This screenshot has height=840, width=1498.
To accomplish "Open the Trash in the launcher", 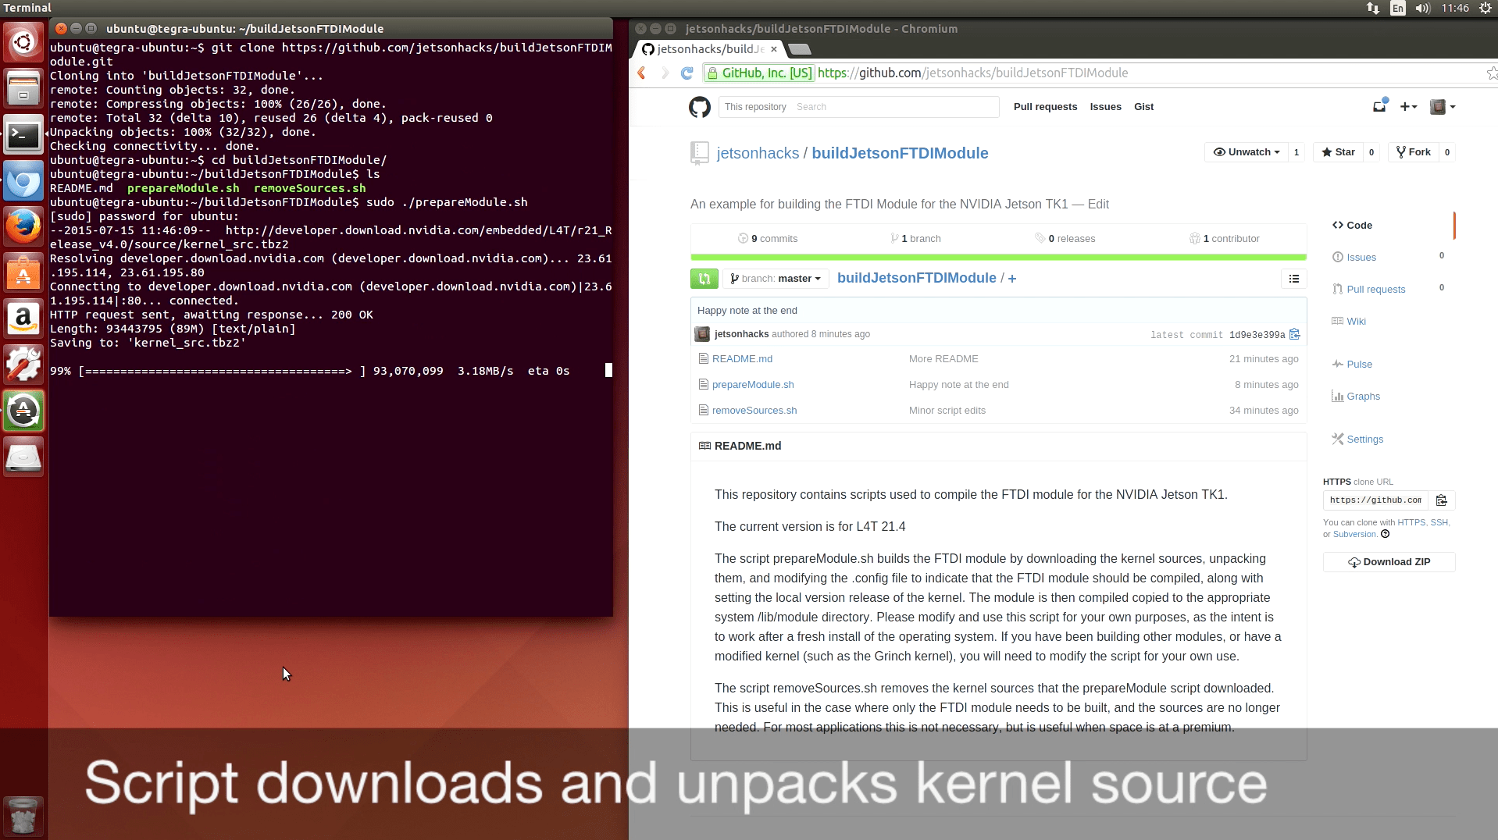I will tap(23, 816).
